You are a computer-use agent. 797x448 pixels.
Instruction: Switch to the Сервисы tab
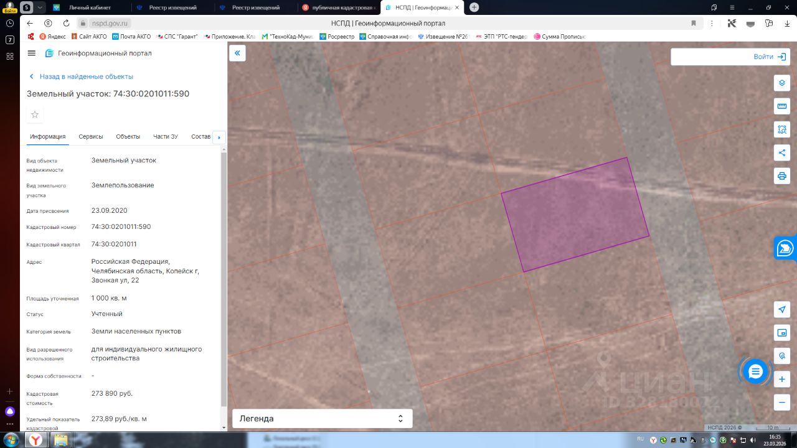(91, 137)
